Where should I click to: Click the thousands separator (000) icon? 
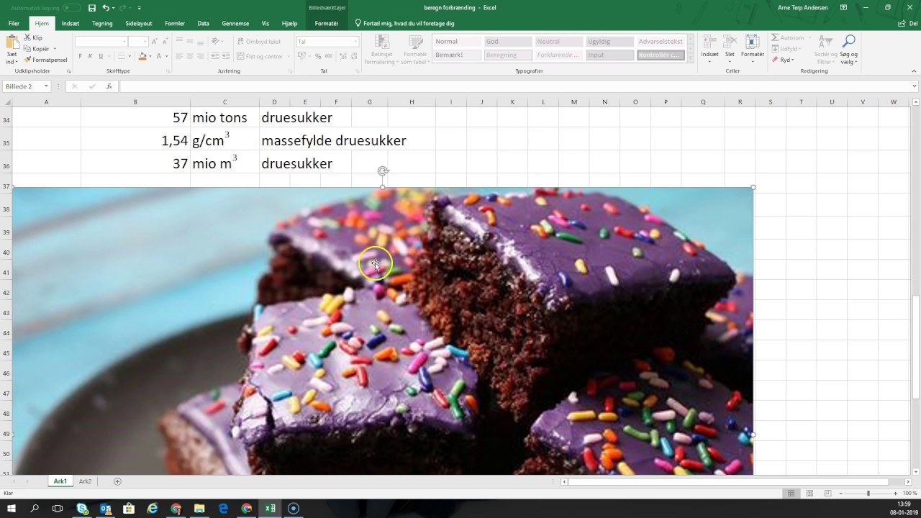click(329, 56)
